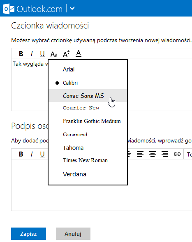Screen dimensions: 192x242
Task: Choose Verdana in the font list
Action: pos(88,174)
